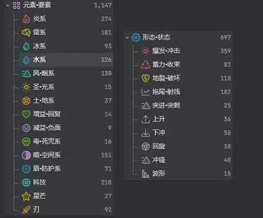Screen dimensions: 263x218
Task: Click the sword icon next to 刃
Action: (26, 210)
